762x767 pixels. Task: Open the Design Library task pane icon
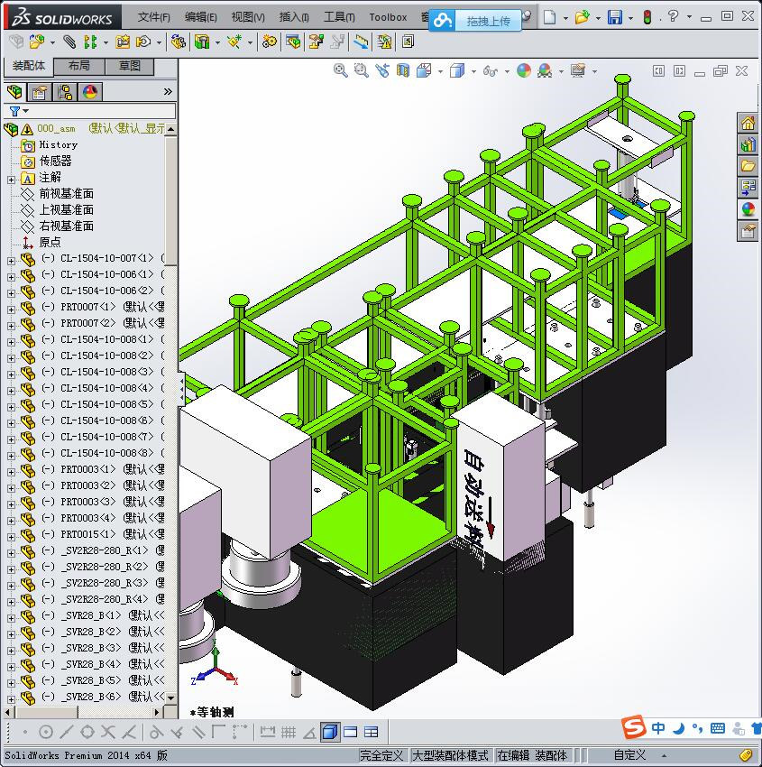coord(748,144)
